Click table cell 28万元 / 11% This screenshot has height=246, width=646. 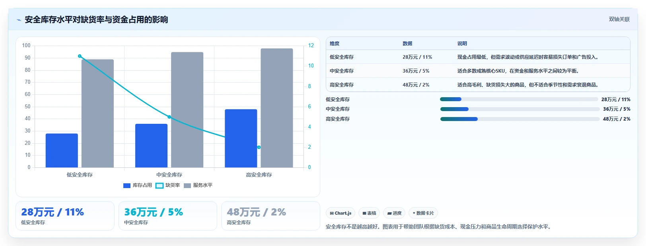click(x=417, y=57)
